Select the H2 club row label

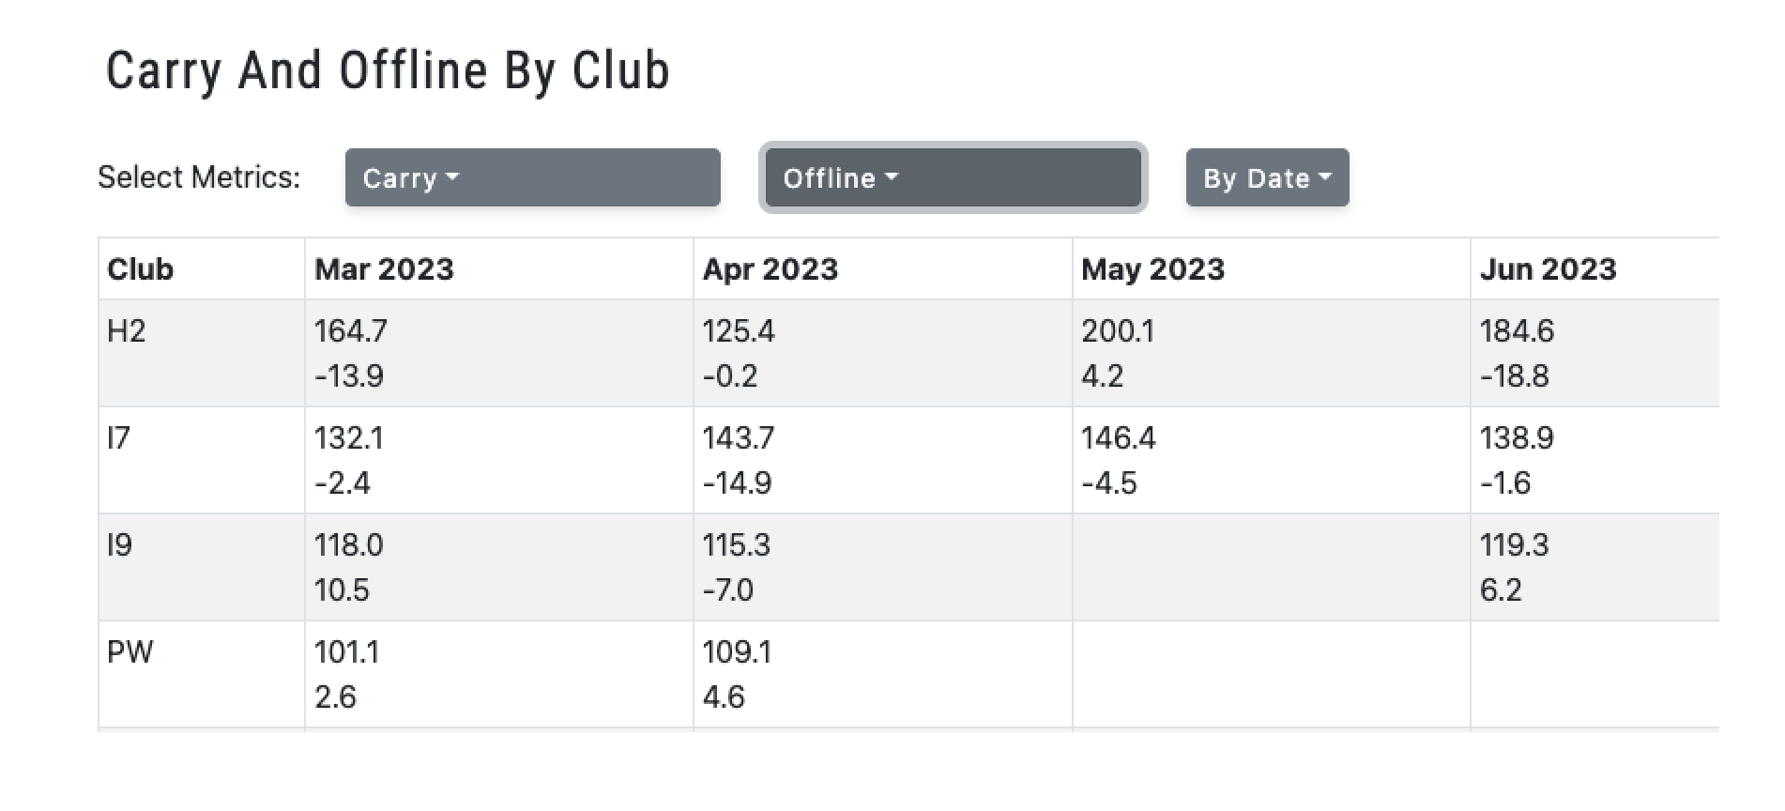(x=127, y=331)
